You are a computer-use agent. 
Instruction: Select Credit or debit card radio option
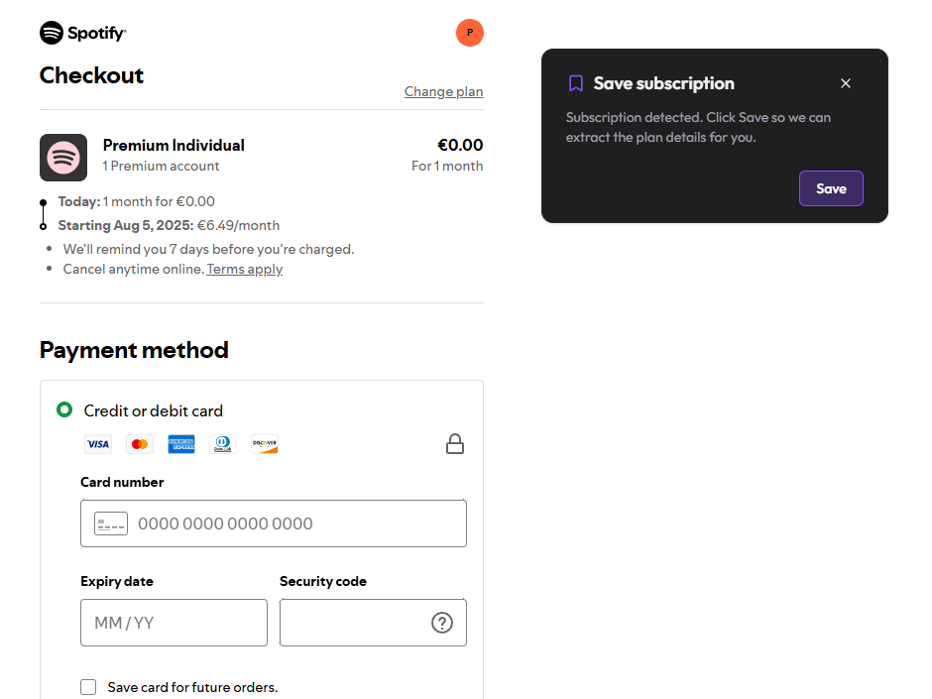pyautogui.click(x=64, y=409)
